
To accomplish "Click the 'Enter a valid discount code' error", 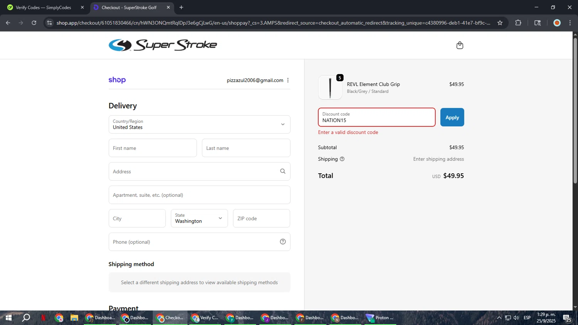I will click(x=348, y=132).
